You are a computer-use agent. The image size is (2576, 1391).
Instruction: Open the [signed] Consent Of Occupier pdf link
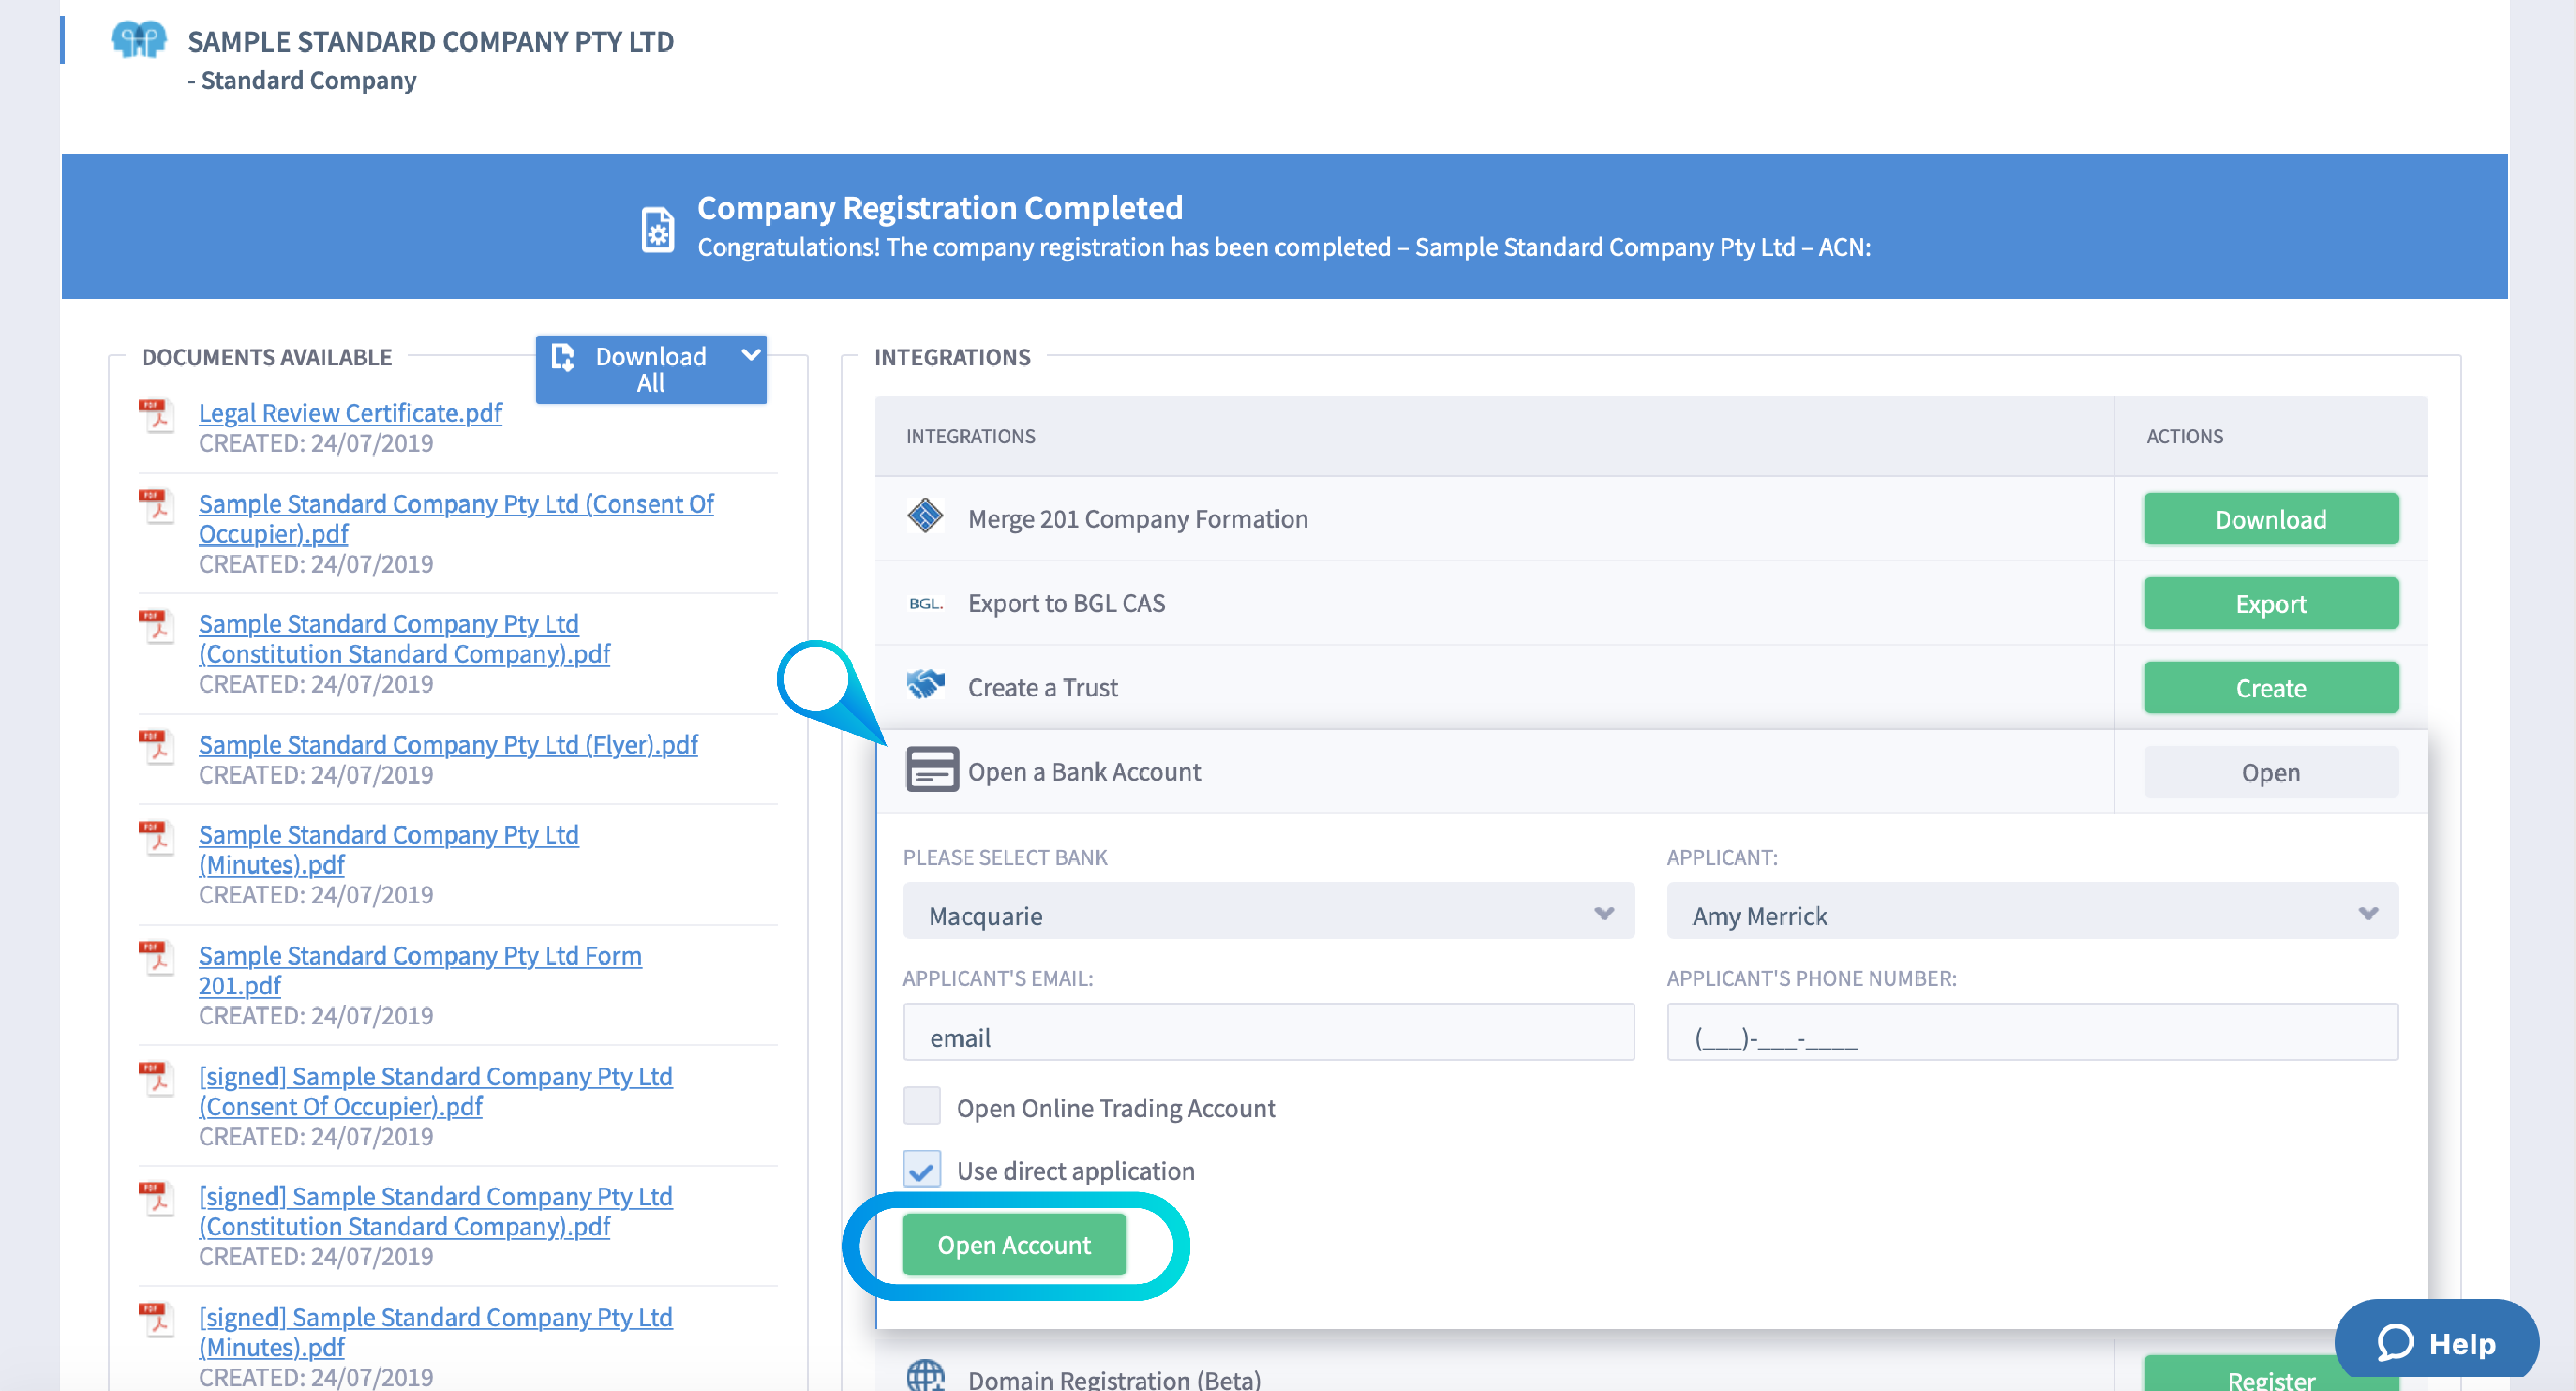point(435,1091)
